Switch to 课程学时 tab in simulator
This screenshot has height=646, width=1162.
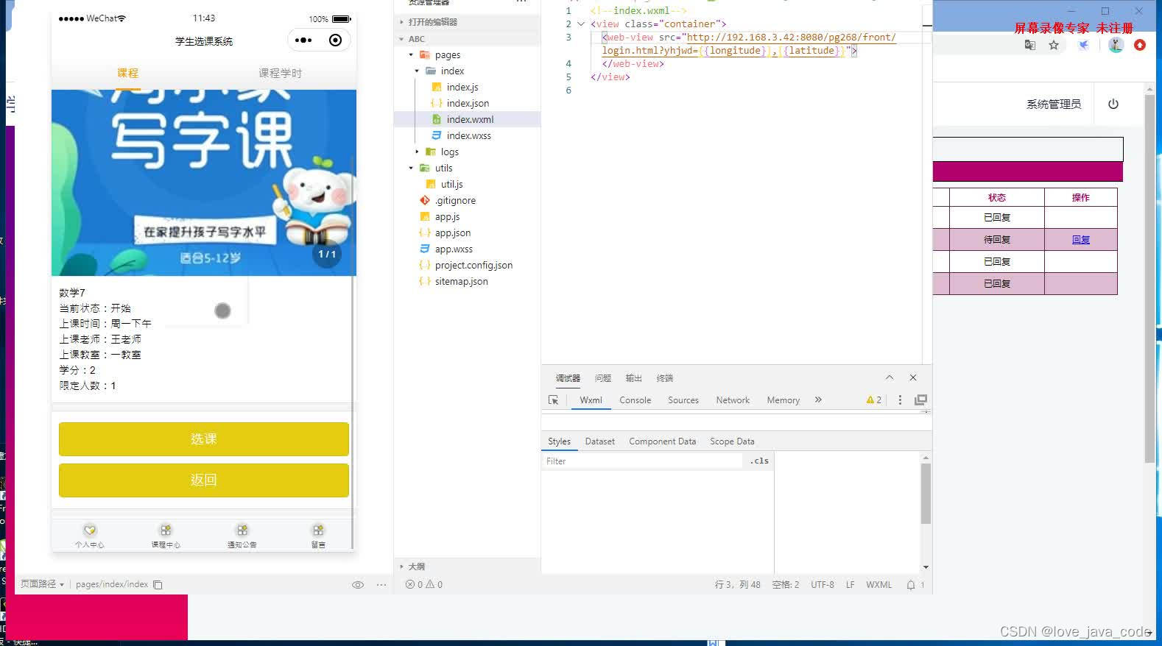point(281,73)
